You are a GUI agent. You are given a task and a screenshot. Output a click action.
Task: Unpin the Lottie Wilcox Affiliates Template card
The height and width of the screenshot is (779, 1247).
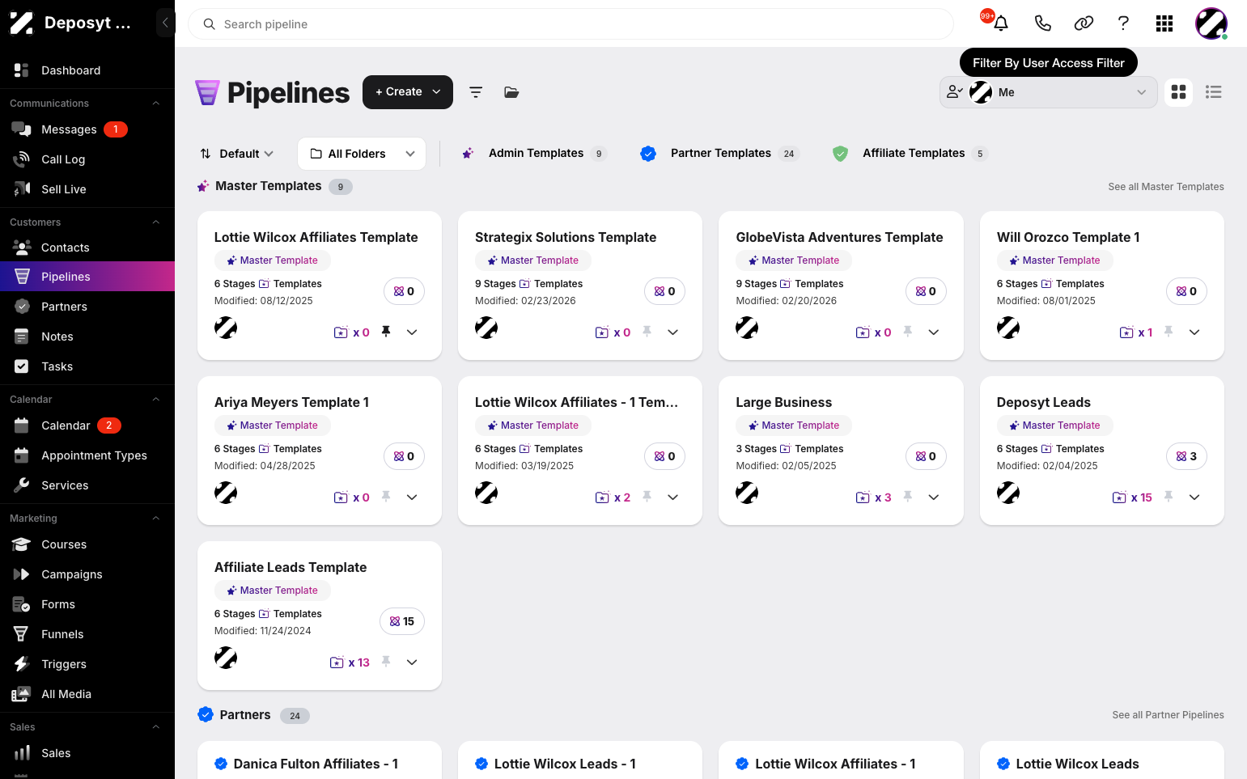coord(386,332)
